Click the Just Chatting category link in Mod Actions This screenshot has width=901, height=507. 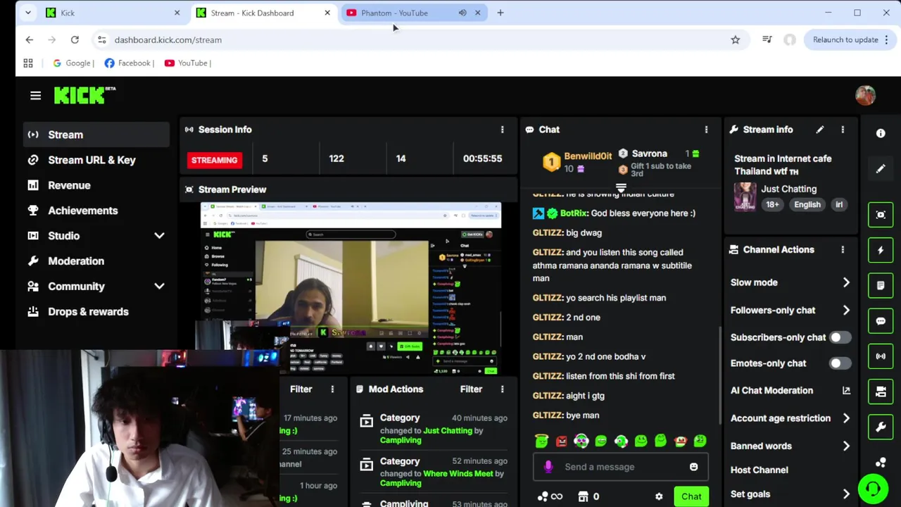coord(448,430)
